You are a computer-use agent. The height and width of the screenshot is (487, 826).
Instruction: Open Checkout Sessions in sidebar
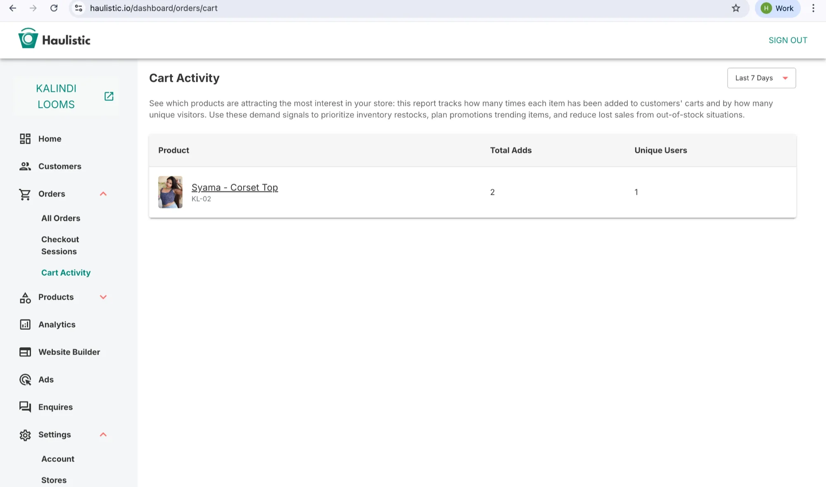pos(60,246)
